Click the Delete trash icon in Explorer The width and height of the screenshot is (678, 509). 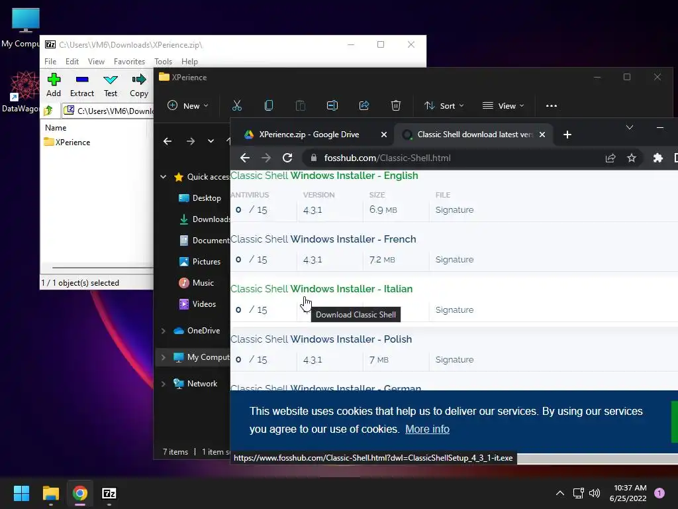point(396,105)
